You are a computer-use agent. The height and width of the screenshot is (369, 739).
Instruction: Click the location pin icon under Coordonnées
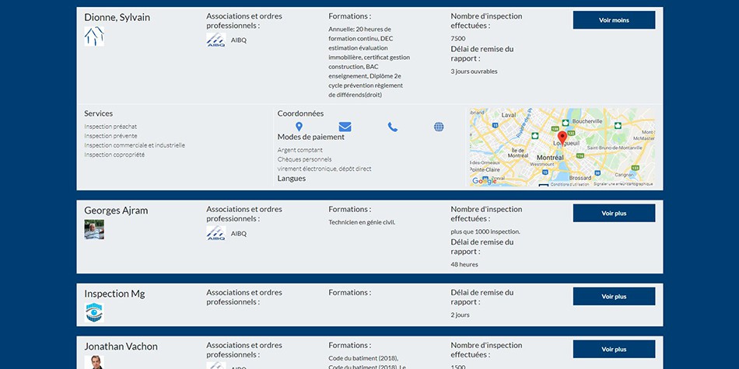pyautogui.click(x=299, y=127)
